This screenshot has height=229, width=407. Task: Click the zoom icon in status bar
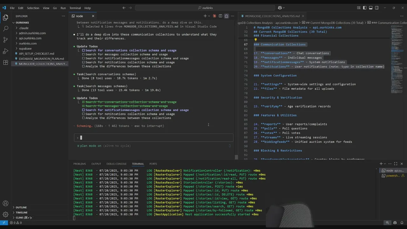[x=387, y=223]
